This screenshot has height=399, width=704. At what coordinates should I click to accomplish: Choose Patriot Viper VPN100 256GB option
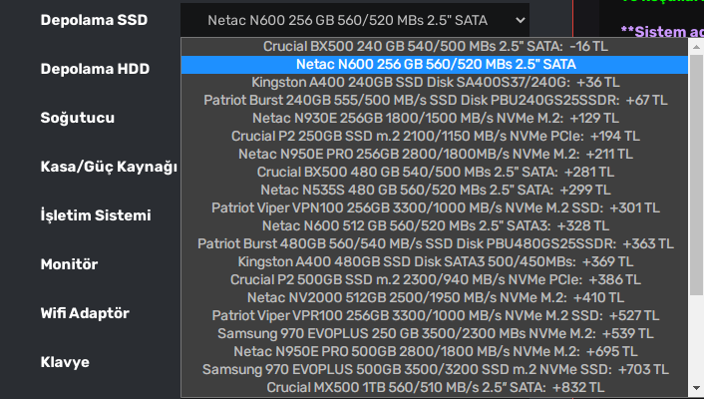point(436,207)
